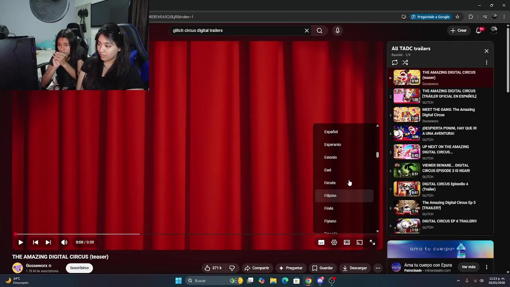This screenshot has height=287, width=510.
Task: Click the video progress bar
Action: pyautogui.click(x=197, y=234)
